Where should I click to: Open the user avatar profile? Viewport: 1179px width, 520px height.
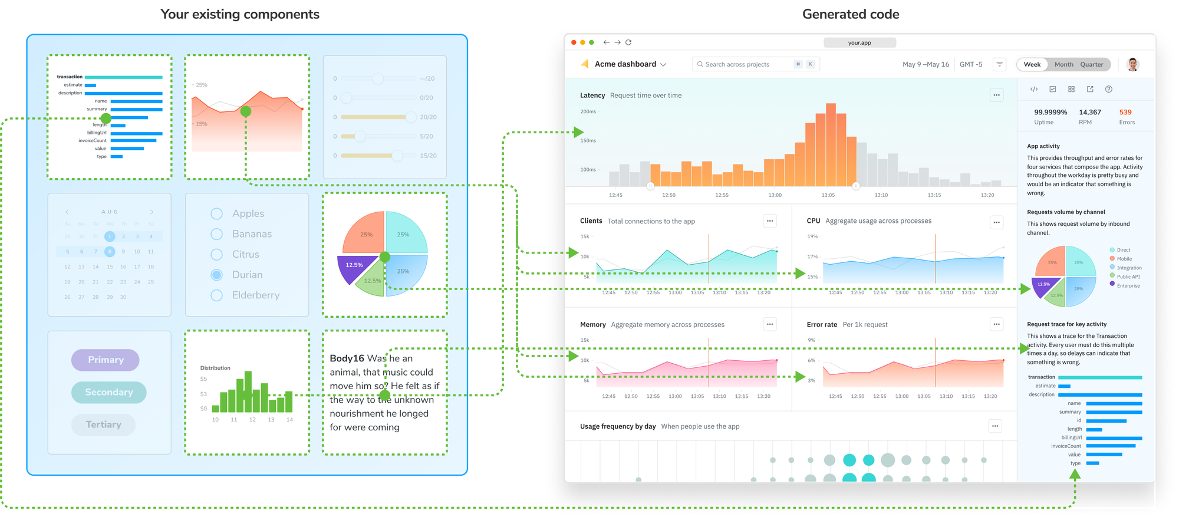1132,64
